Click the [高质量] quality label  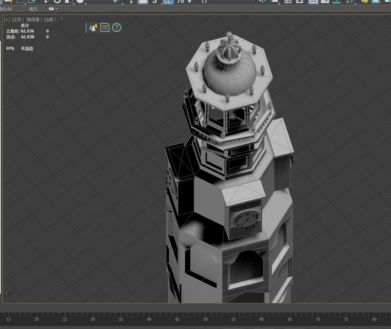point(34,20)
